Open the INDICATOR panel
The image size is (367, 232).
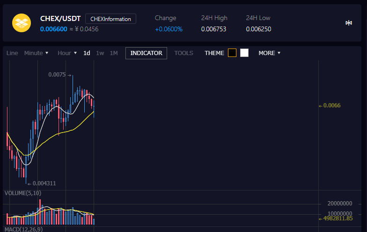click(x=146, y=53)
